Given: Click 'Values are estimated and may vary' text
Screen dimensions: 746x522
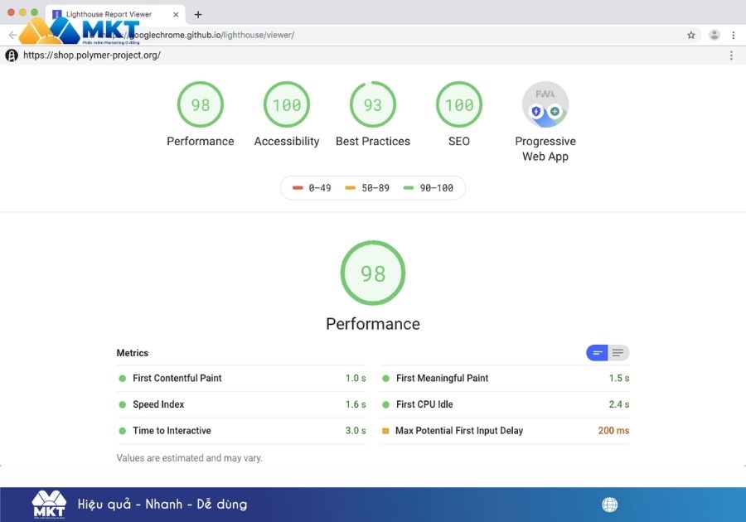Looking at the screenshot, I should pyautogui.click(x=189, y=458).
